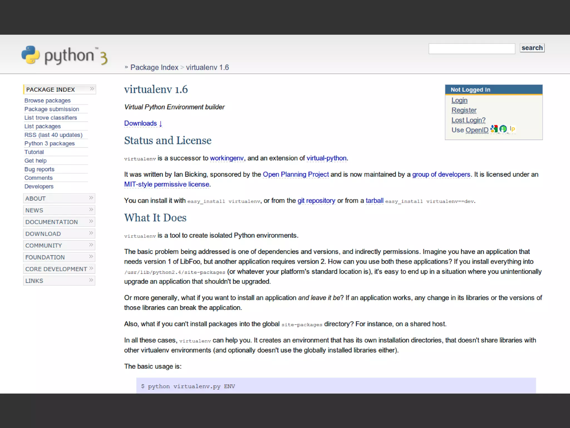Click the breadcrumb double-arrow before Package Index
This screenshot has width=570, height=428.
coord(126,67)
